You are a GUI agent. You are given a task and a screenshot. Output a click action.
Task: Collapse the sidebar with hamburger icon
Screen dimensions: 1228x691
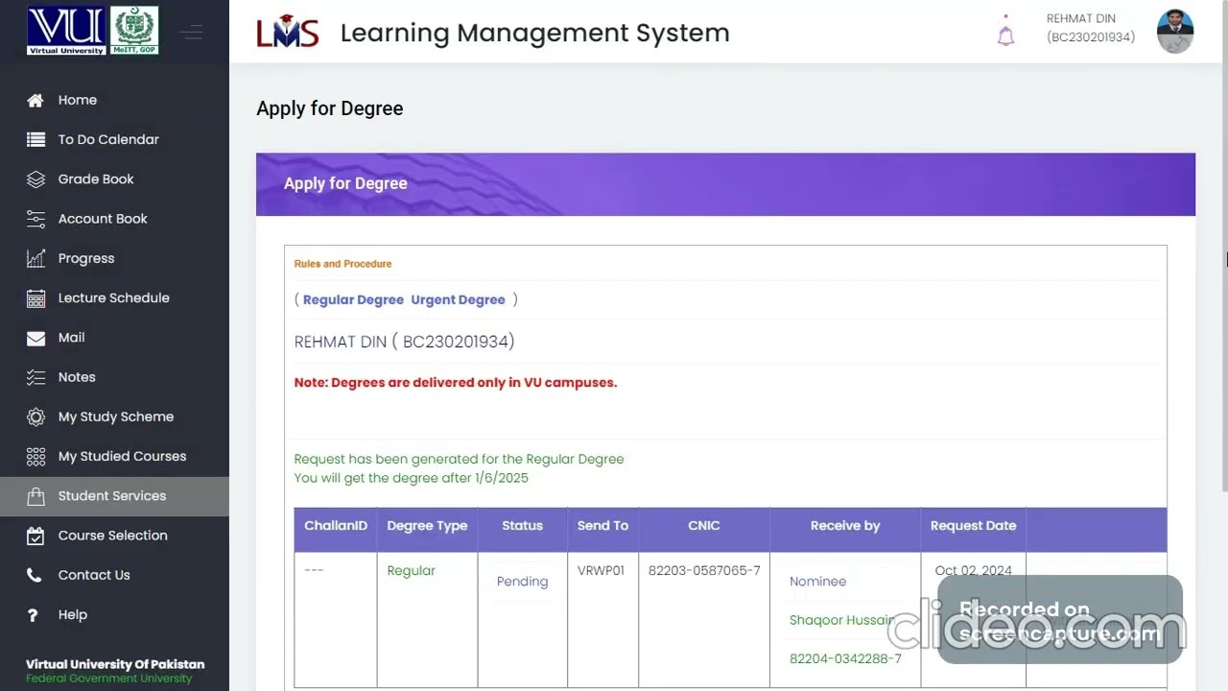191,33
